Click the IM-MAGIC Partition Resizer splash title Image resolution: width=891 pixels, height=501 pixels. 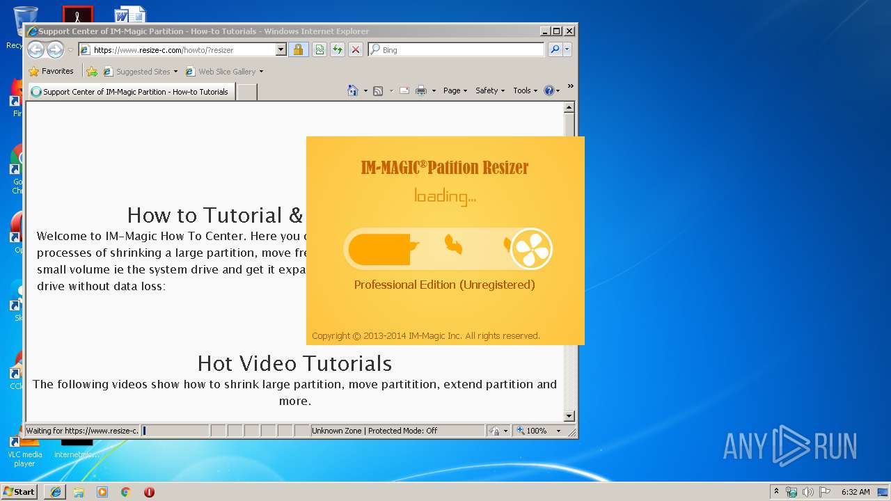[x=445, y=167]
